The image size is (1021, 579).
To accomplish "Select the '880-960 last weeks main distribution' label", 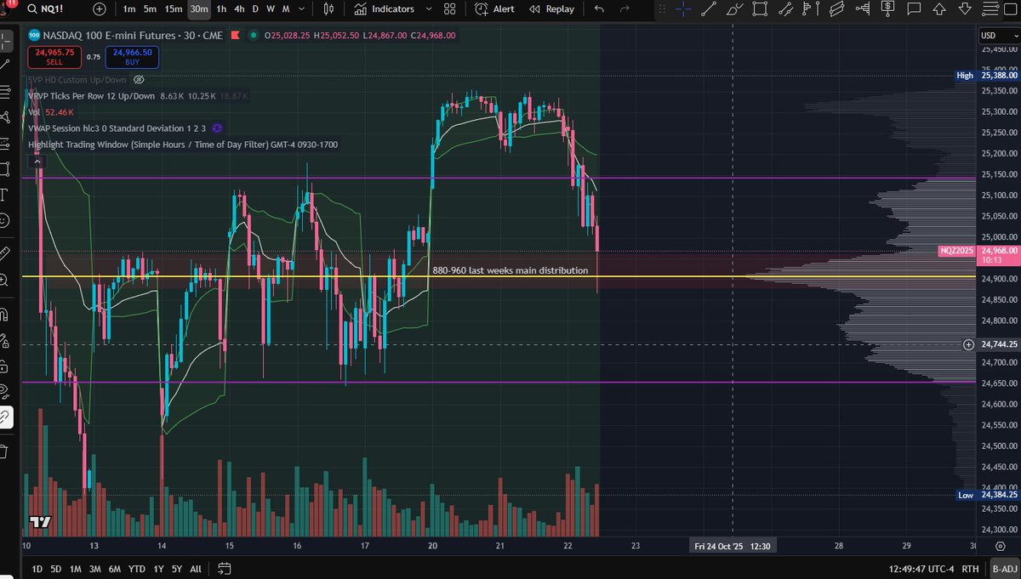I will 510,270.
